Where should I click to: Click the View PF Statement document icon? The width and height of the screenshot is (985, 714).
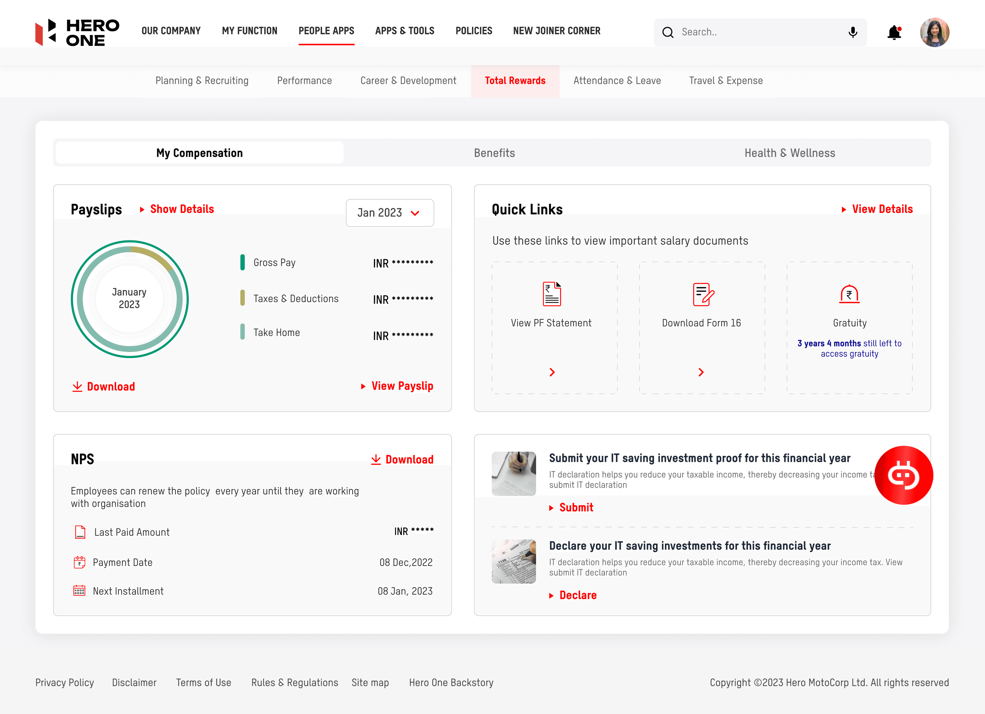(551, 294)
